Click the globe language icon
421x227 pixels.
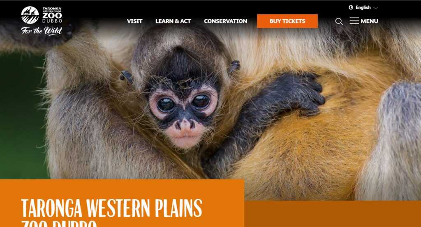click(x=351, y=7)
